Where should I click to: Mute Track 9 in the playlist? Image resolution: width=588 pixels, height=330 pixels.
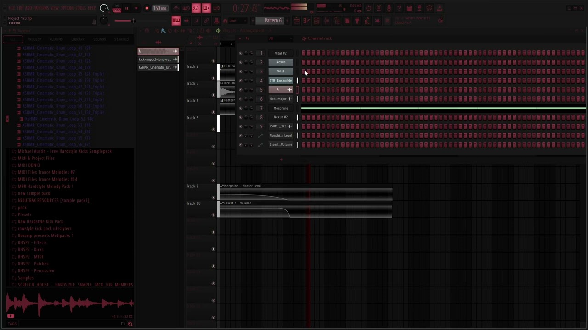point(213,198)
